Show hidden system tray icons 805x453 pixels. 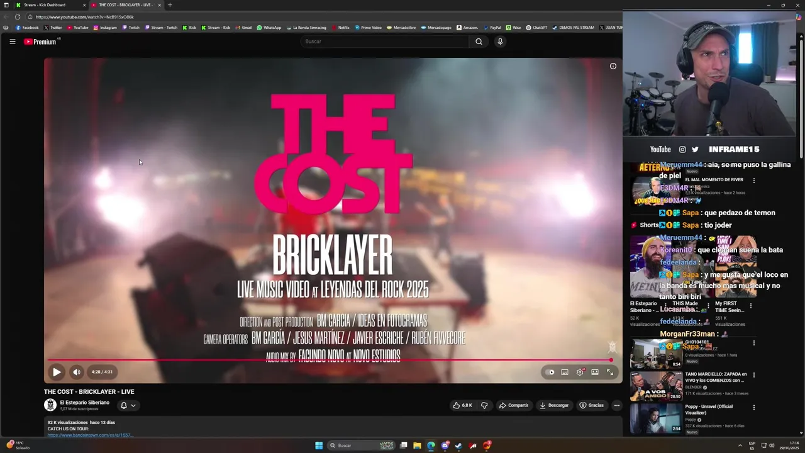(740, 445)
